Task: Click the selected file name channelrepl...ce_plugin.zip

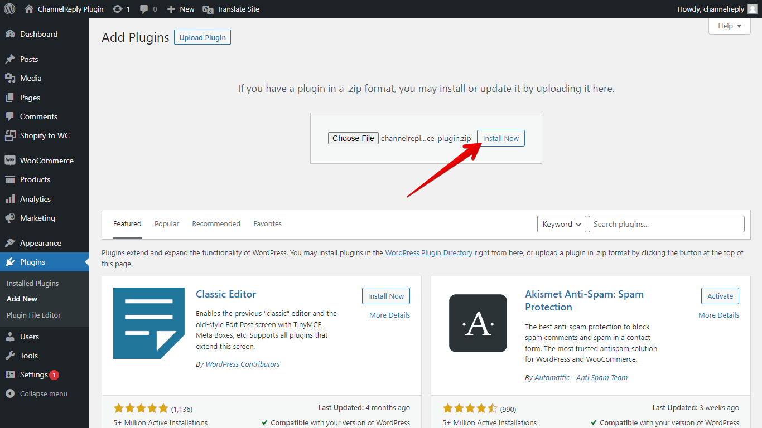Action: [x=426, y=138]
